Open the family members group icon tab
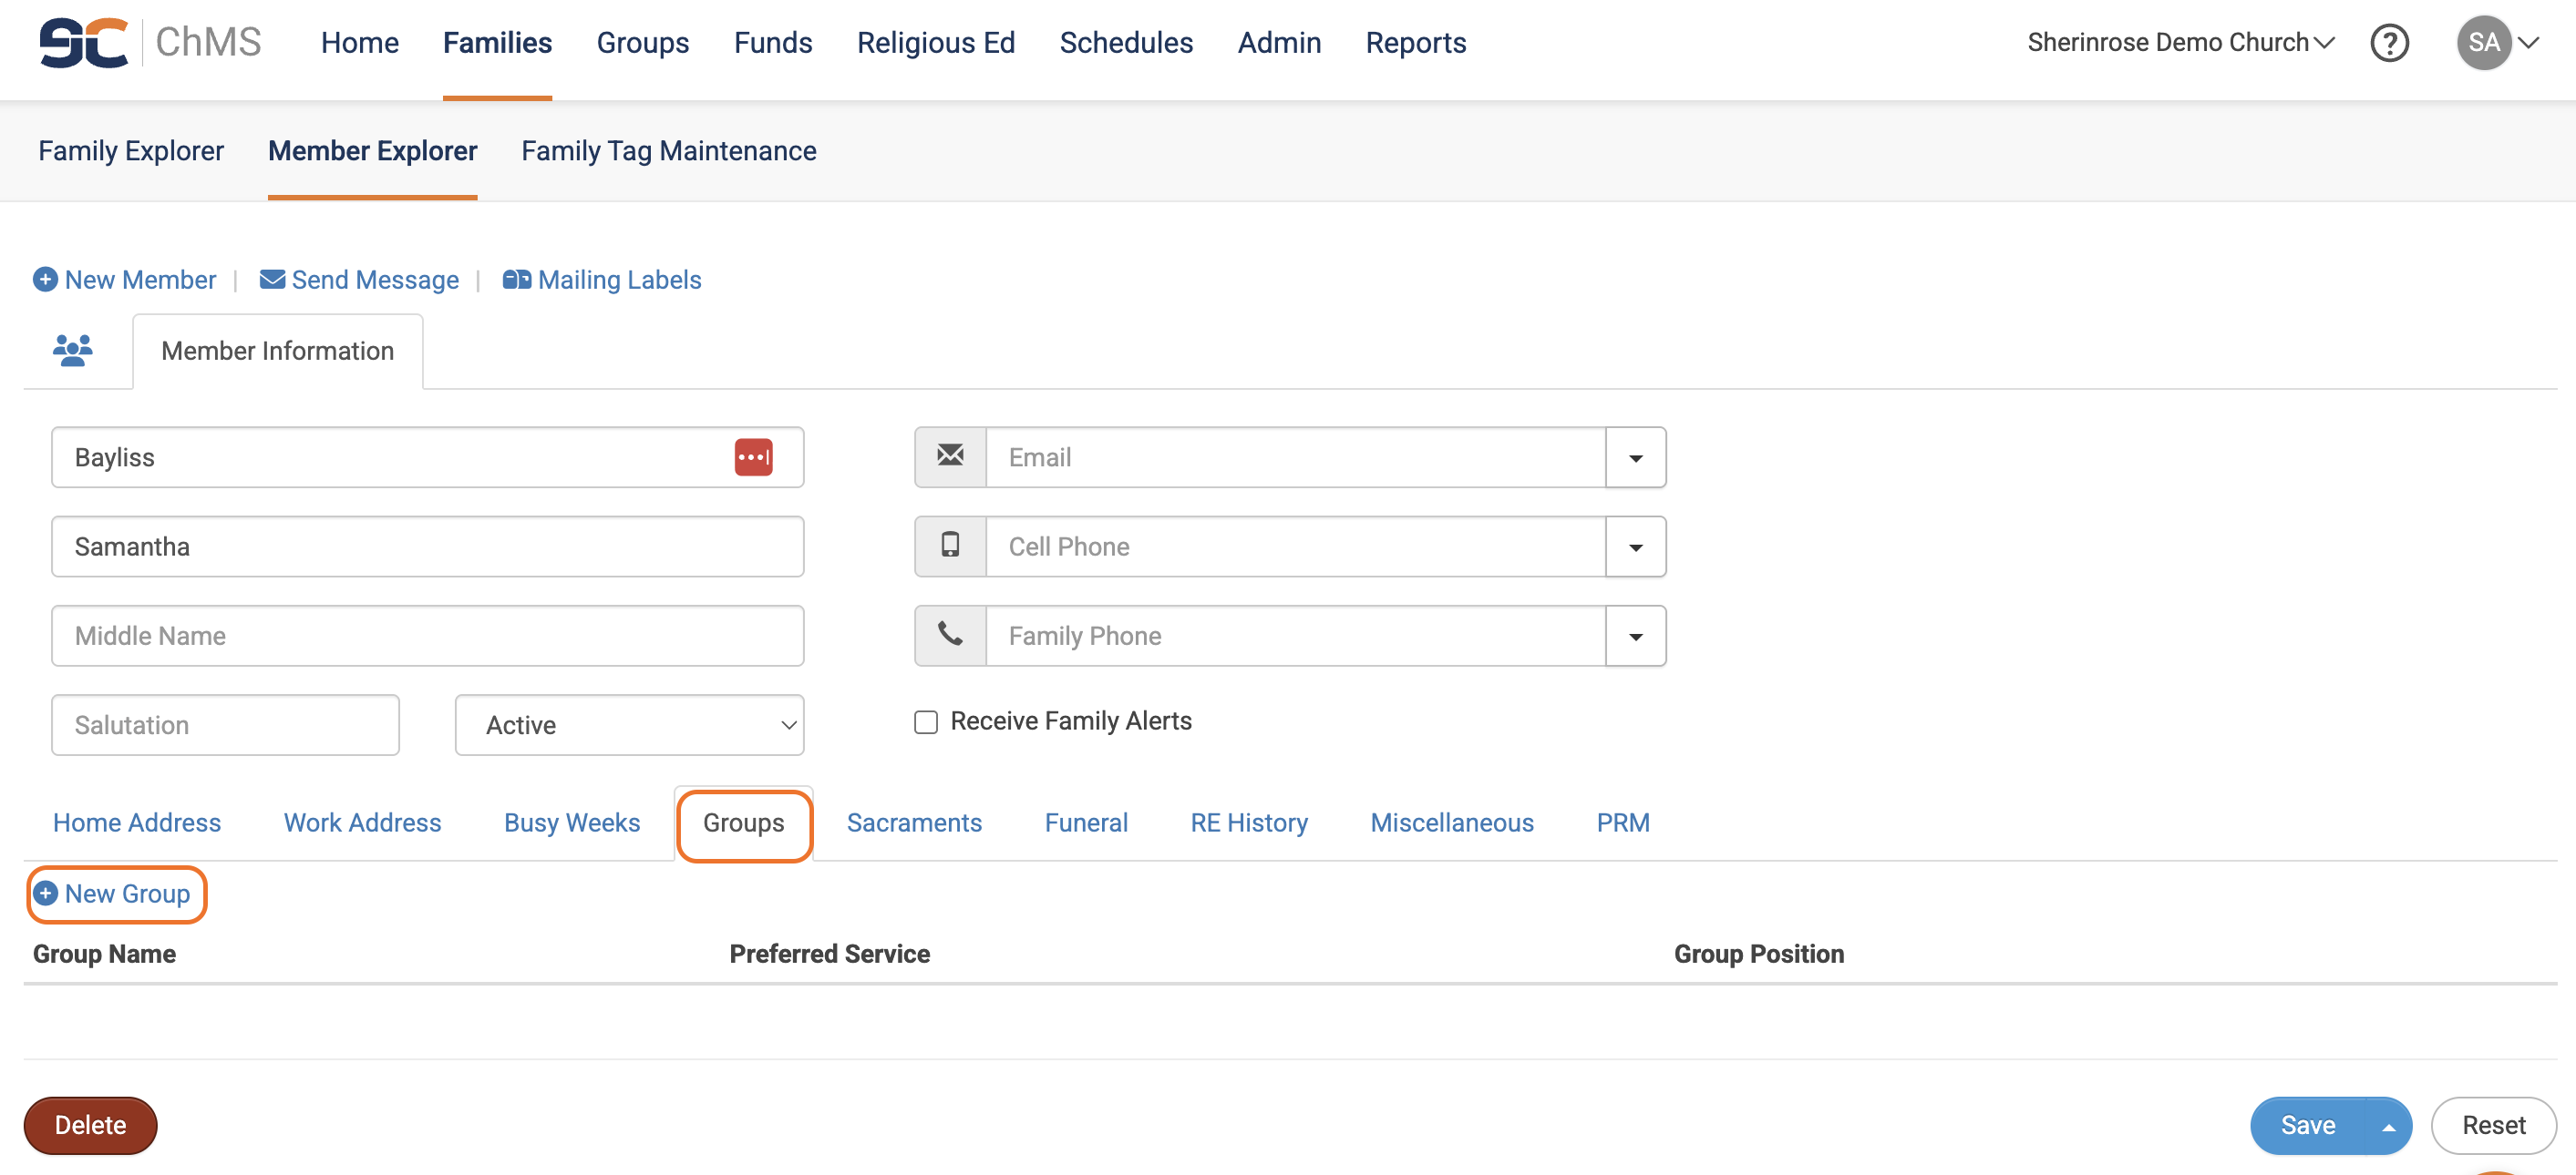Viewport: 2576px width, 1175px height. click(x=72, y=351)
